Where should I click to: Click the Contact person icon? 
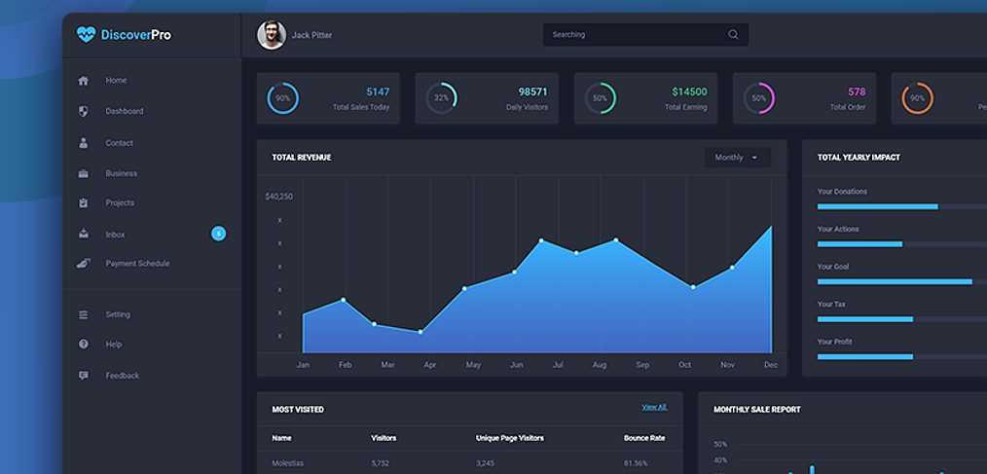[83, 143]
